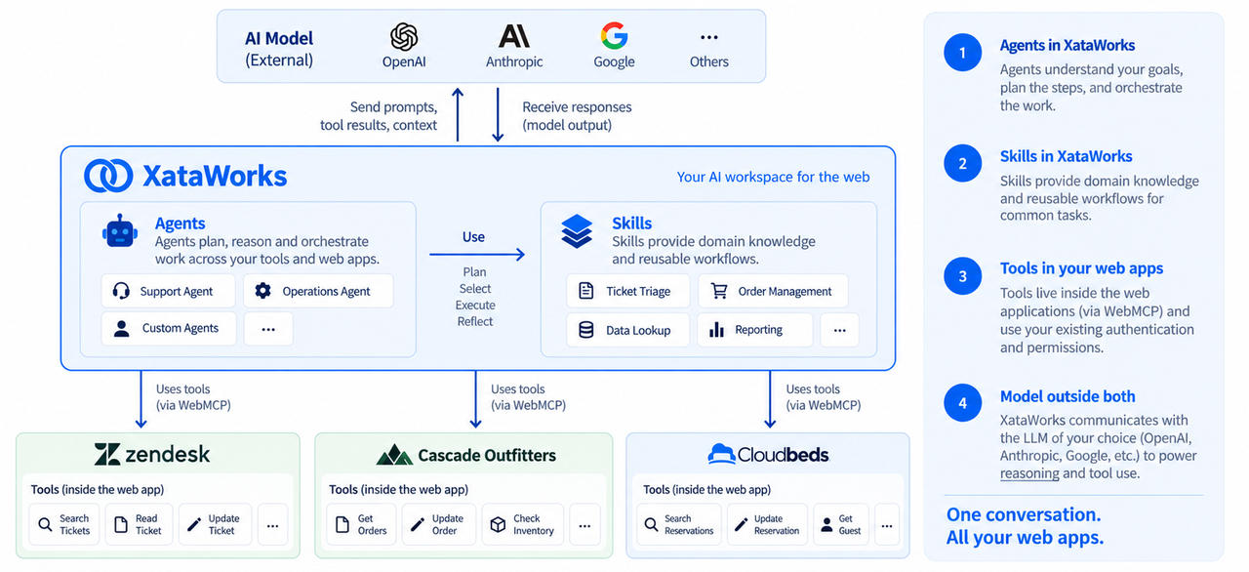Click the page icon on Get Orders

[x=342, y=525]
